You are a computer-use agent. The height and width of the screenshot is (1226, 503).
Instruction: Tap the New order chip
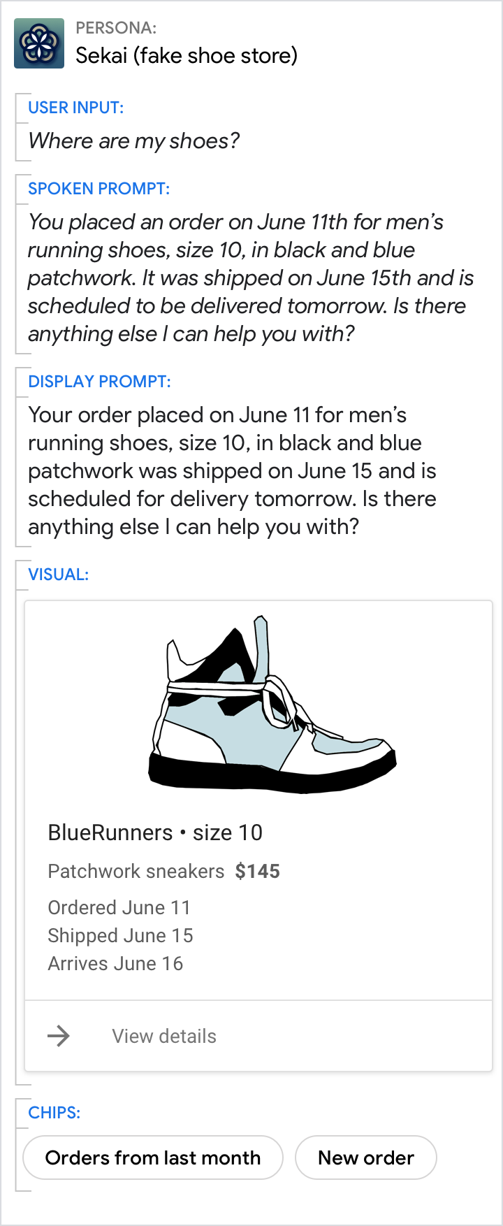(366, 1158)
